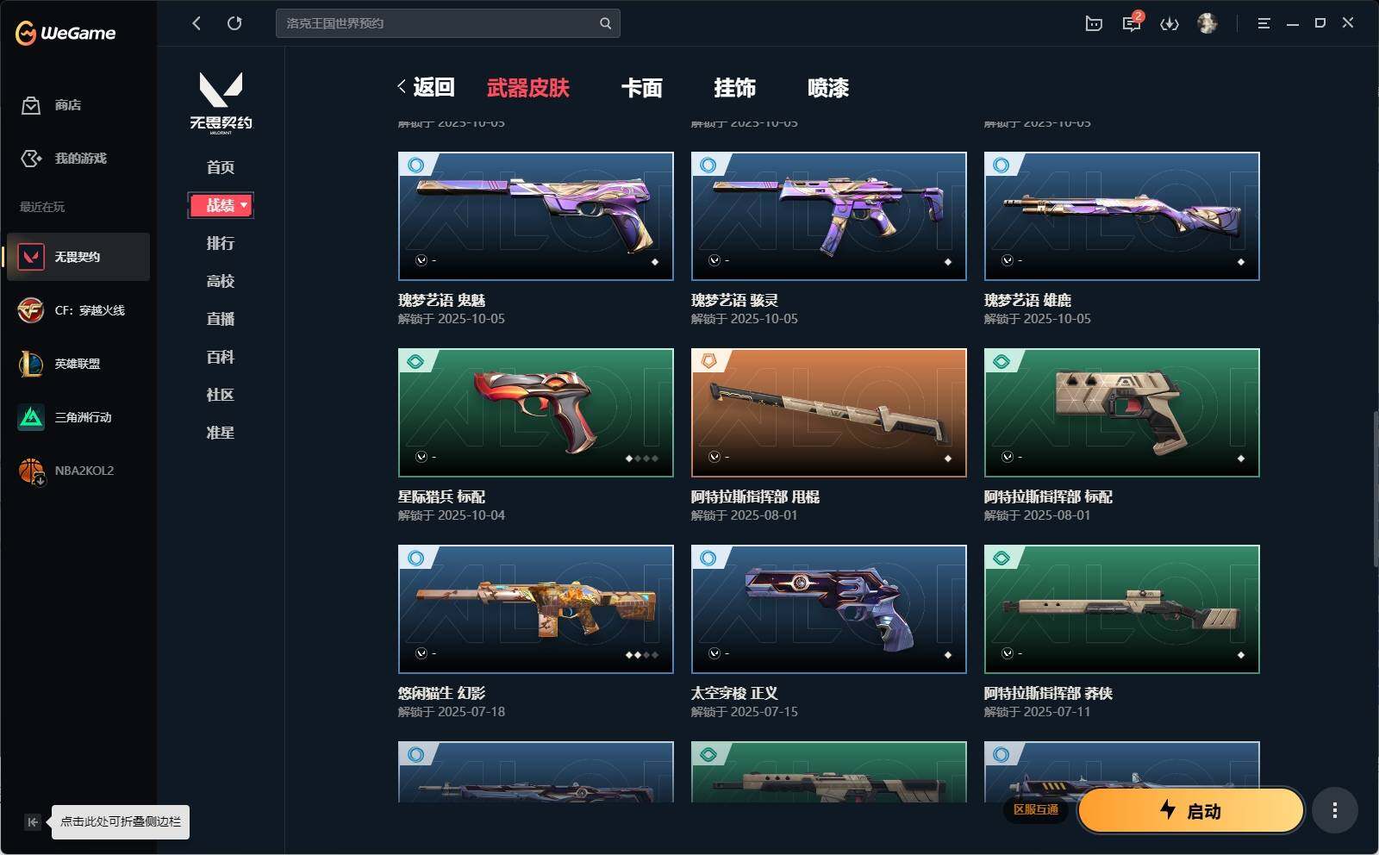Select CF: 穿越火线 game icon
The width and height of the screenshot is (1379, 855).
(31, 310)
